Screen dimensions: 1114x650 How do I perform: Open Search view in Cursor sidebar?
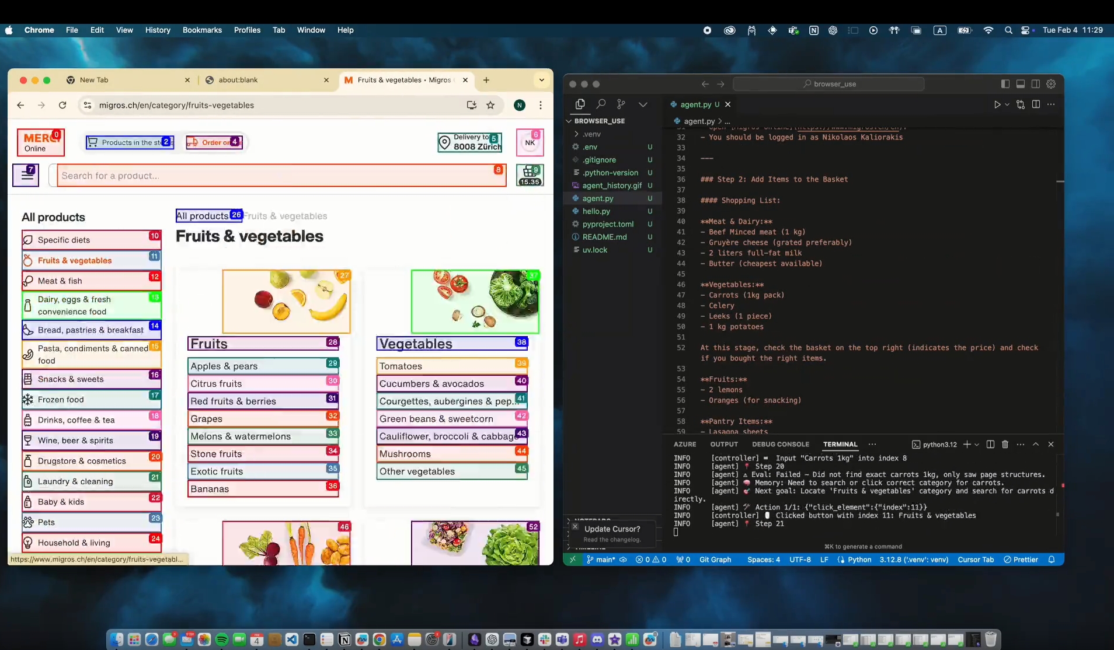coord(601,104)
